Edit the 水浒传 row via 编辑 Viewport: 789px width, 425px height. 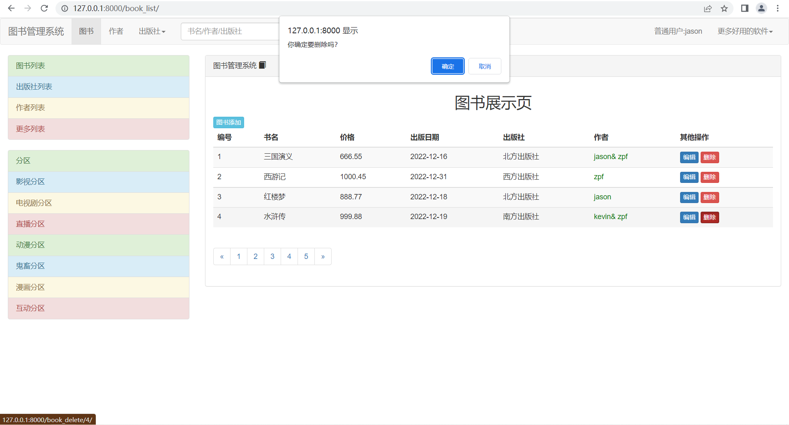[689, 217]
